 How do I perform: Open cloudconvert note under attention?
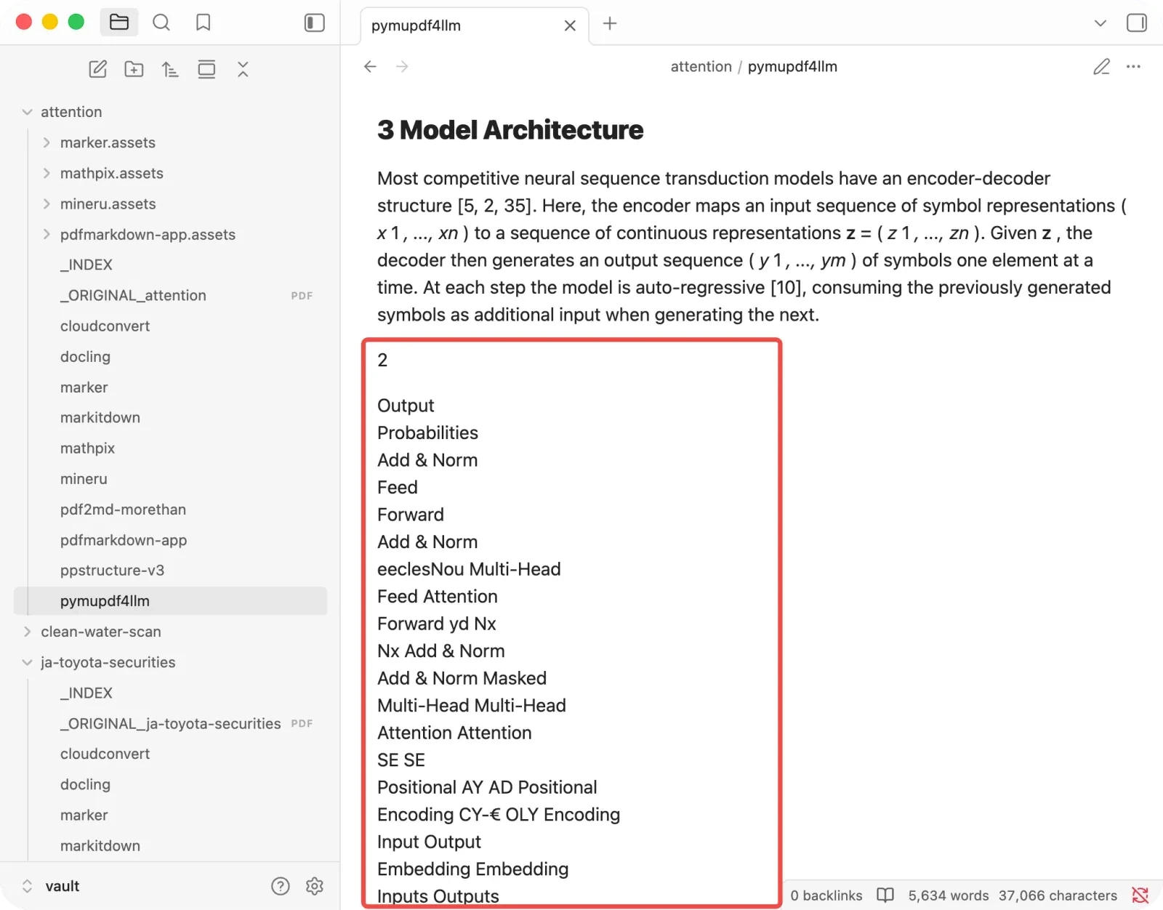[105, 326]
